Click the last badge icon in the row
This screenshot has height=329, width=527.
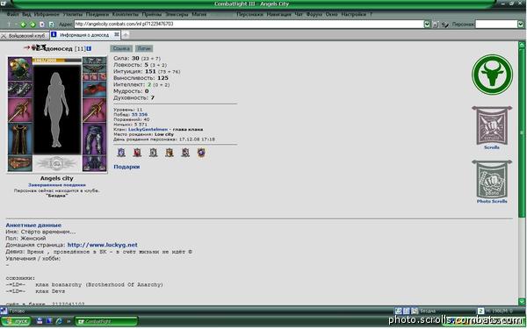[x=201, y=153]
